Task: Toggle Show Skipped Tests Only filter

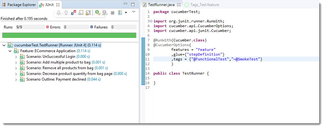Action: 81,13
